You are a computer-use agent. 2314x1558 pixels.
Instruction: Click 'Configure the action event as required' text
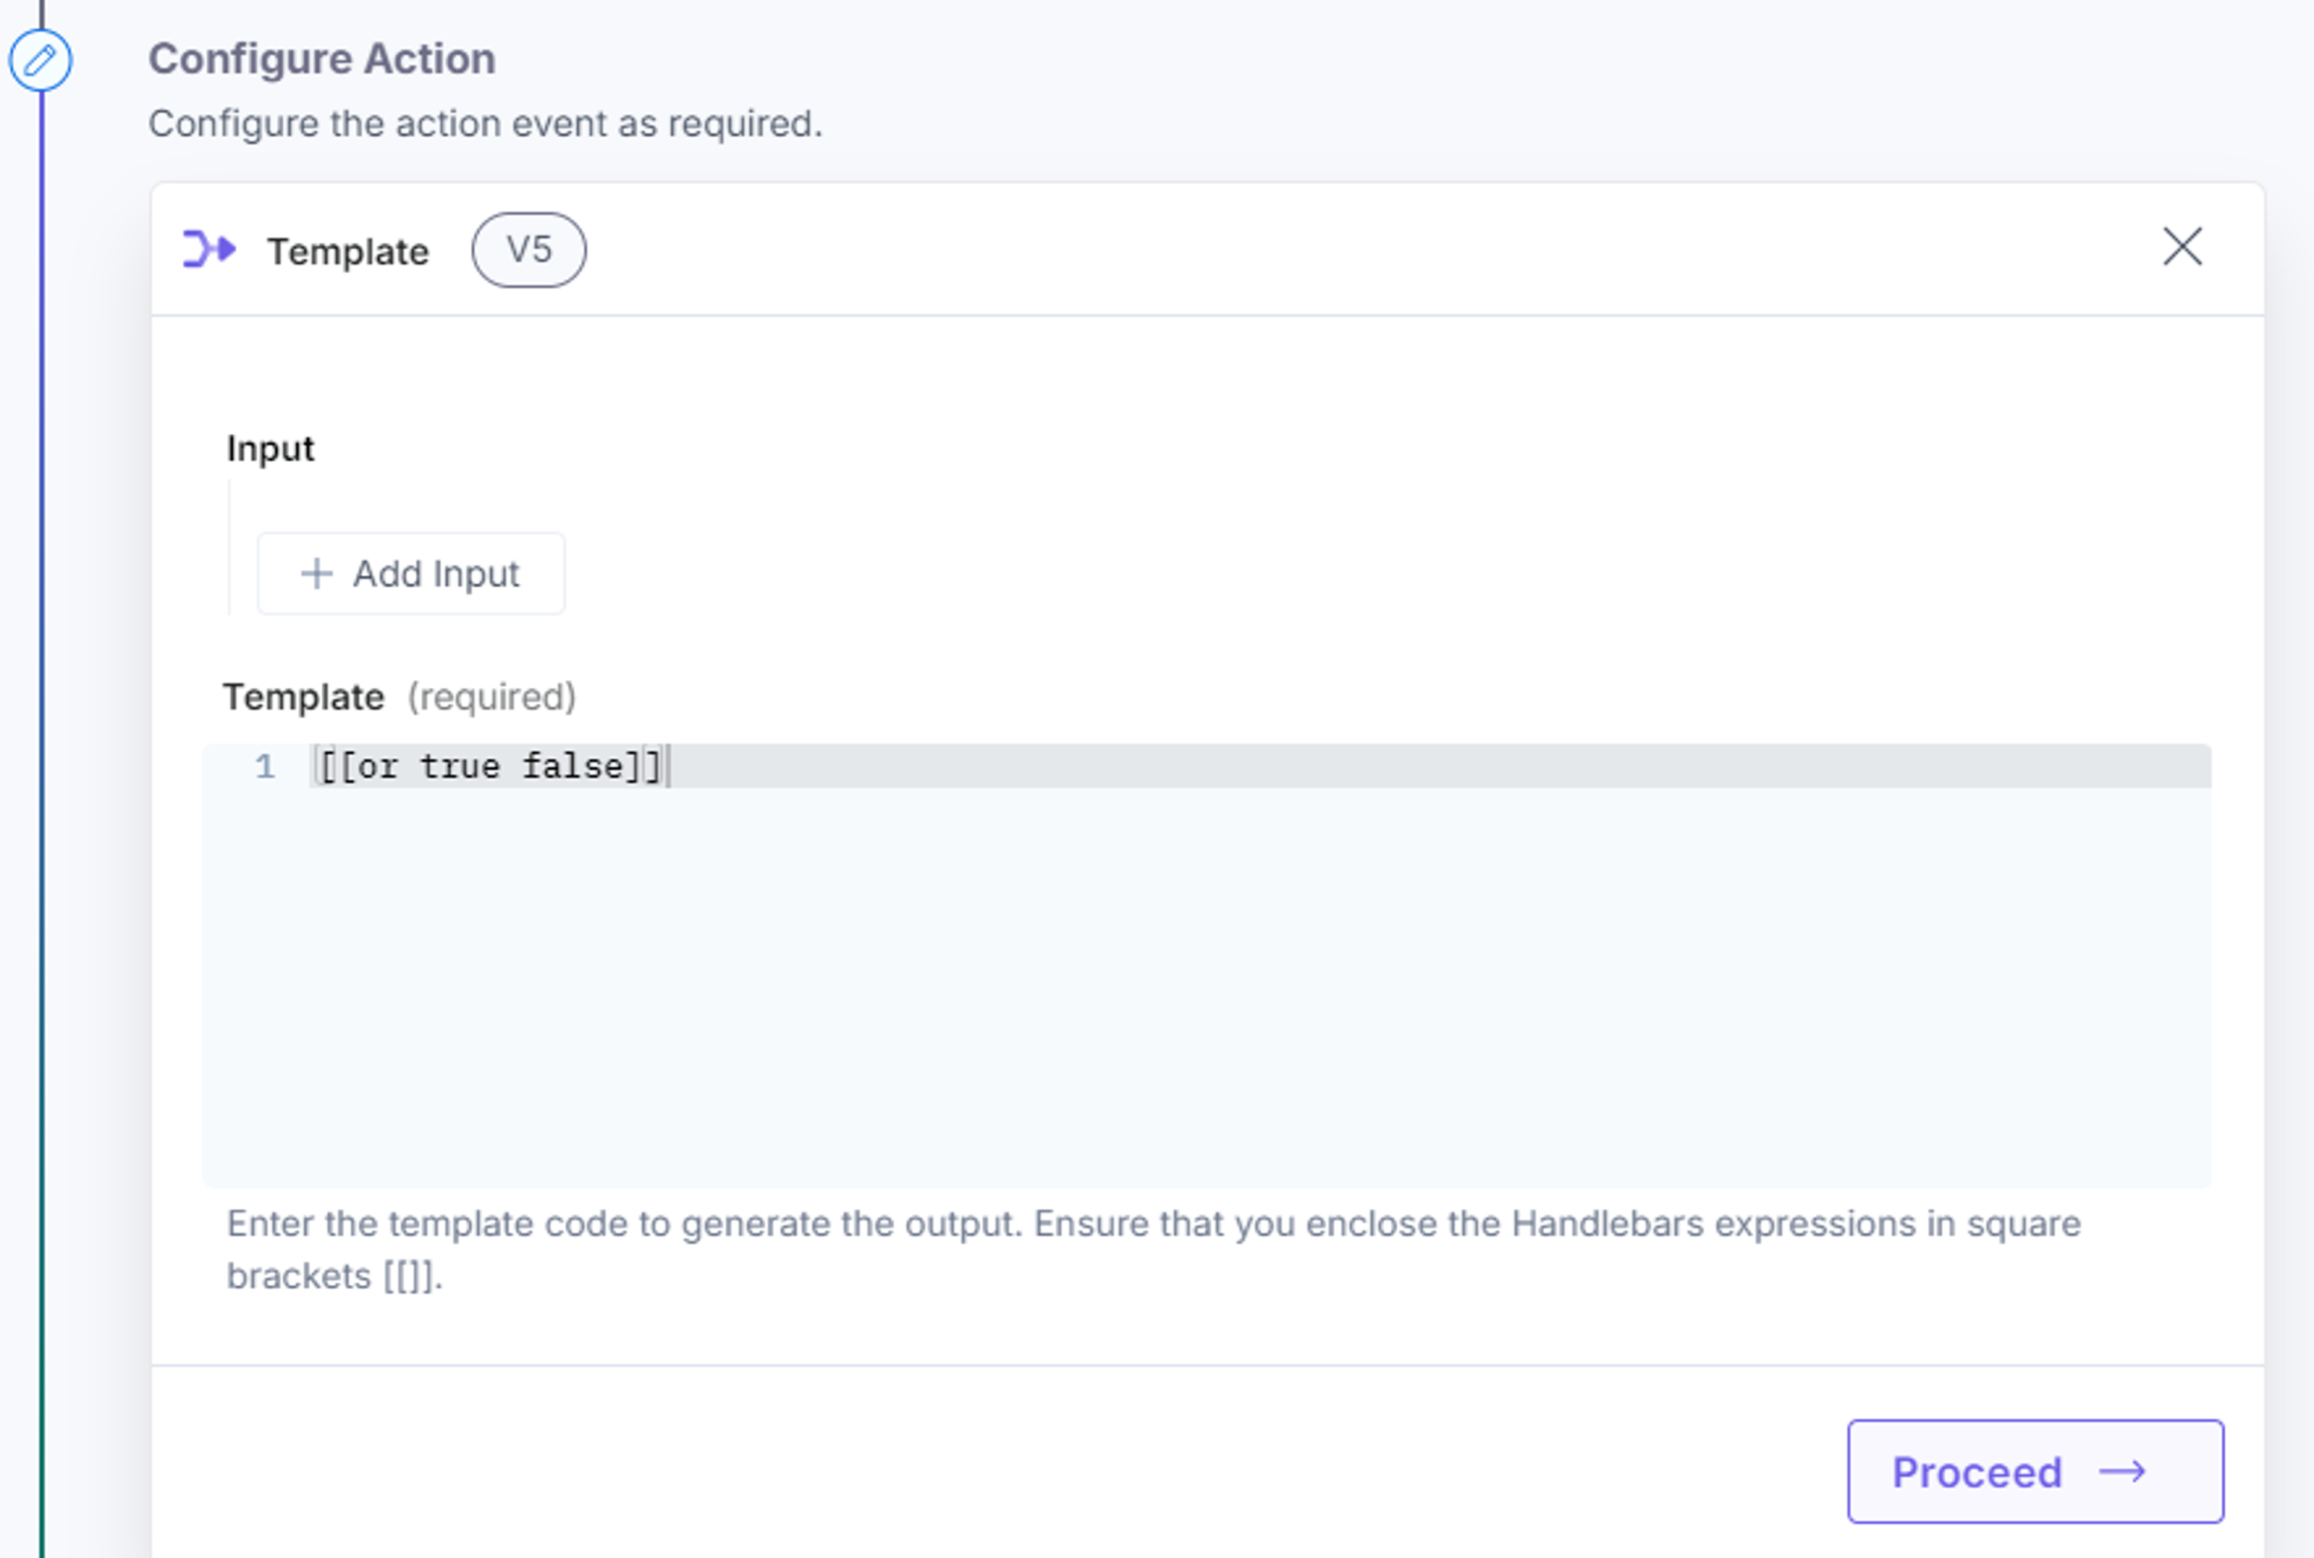[485, 124]
